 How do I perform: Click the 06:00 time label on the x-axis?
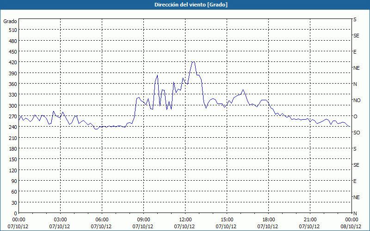[102, 220]
